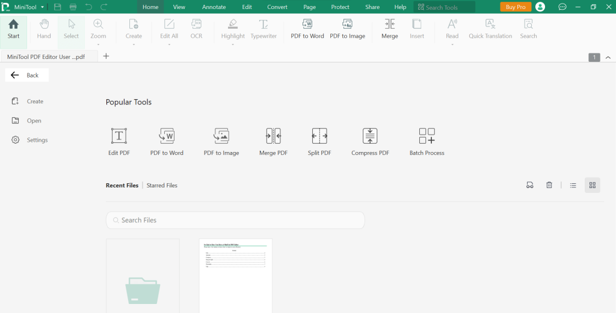
Task: Select Open in the left sidebar
Action: (x=26, y=120)
